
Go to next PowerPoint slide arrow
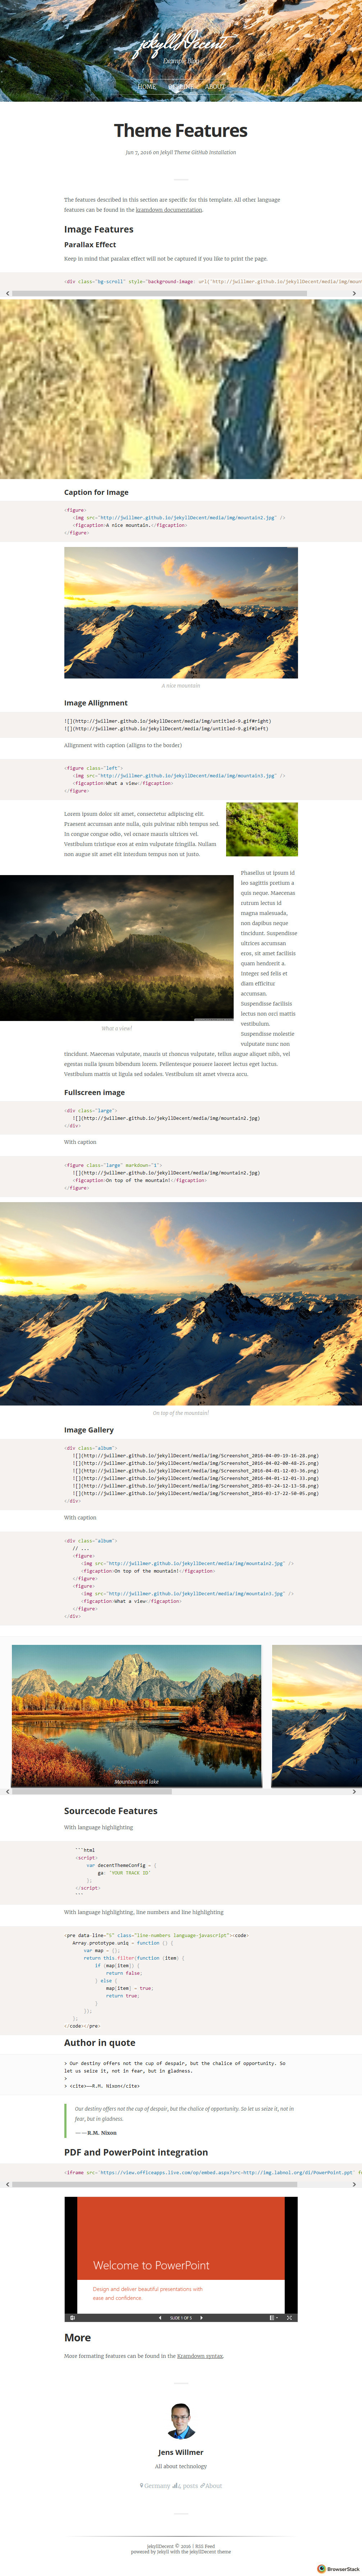201,2317
